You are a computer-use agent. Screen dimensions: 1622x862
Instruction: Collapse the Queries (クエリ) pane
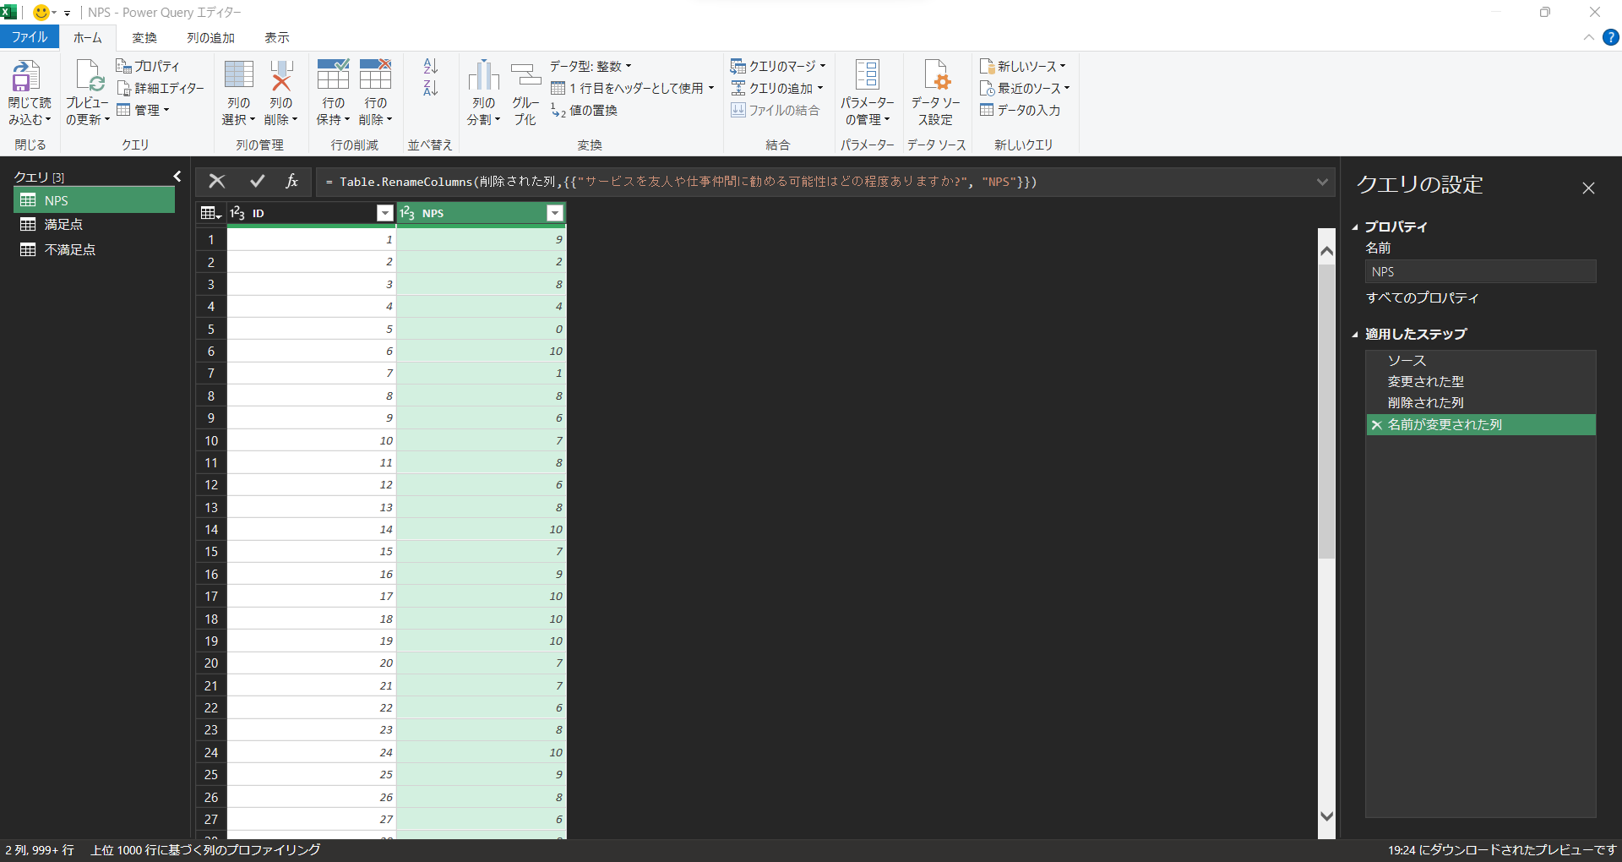pyautogui.click(x=177, y=176)
